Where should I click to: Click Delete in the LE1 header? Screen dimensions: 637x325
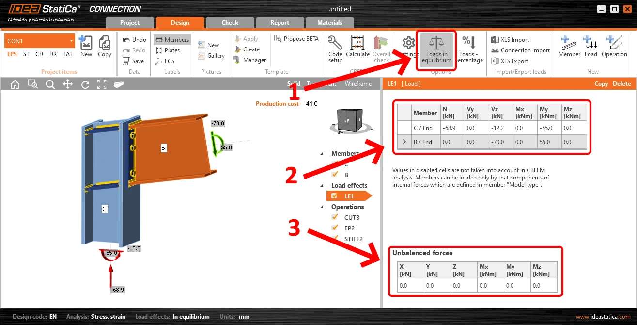[x=622, y=84]
